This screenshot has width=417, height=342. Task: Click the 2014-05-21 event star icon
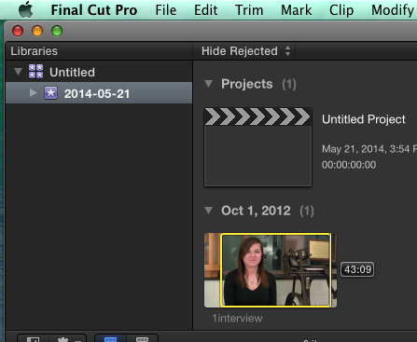tap(50, 93)
